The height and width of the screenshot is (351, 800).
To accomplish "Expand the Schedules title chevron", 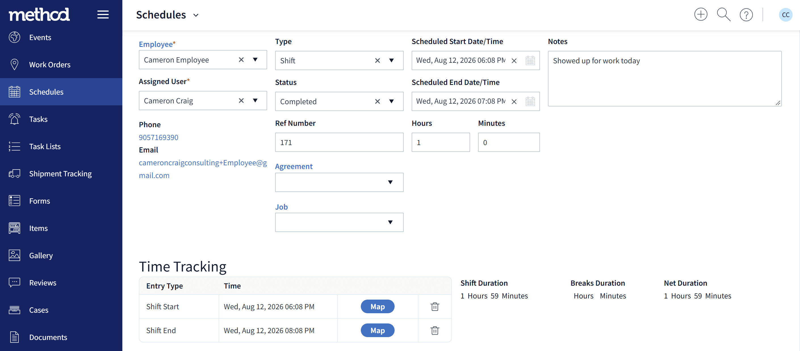I will 196,15.
